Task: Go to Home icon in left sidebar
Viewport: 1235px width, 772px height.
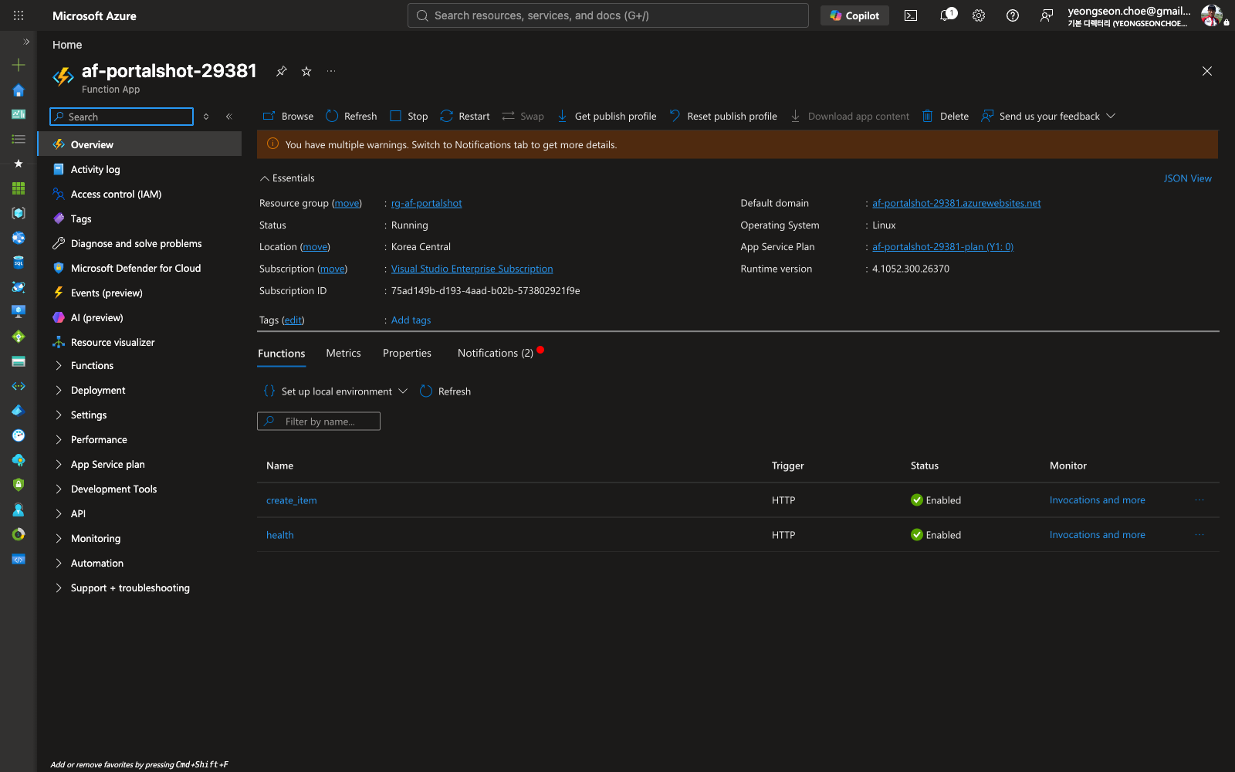Action: 19,90
